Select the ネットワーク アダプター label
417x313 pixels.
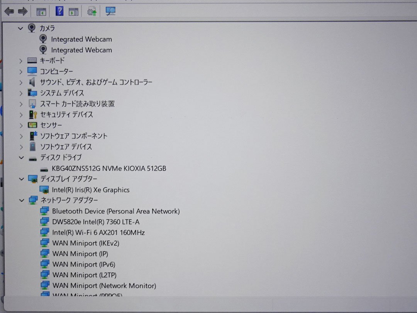click(x=69, y=200)
